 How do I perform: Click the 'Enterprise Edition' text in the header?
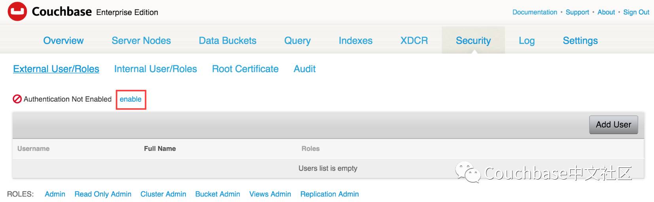[127, 12]
